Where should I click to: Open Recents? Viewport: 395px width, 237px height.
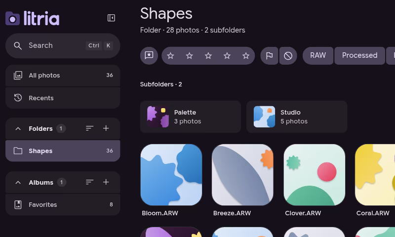[63, 98]
